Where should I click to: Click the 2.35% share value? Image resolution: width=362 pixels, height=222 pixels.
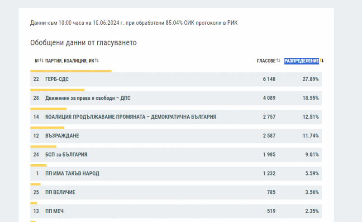coord(312,212)
